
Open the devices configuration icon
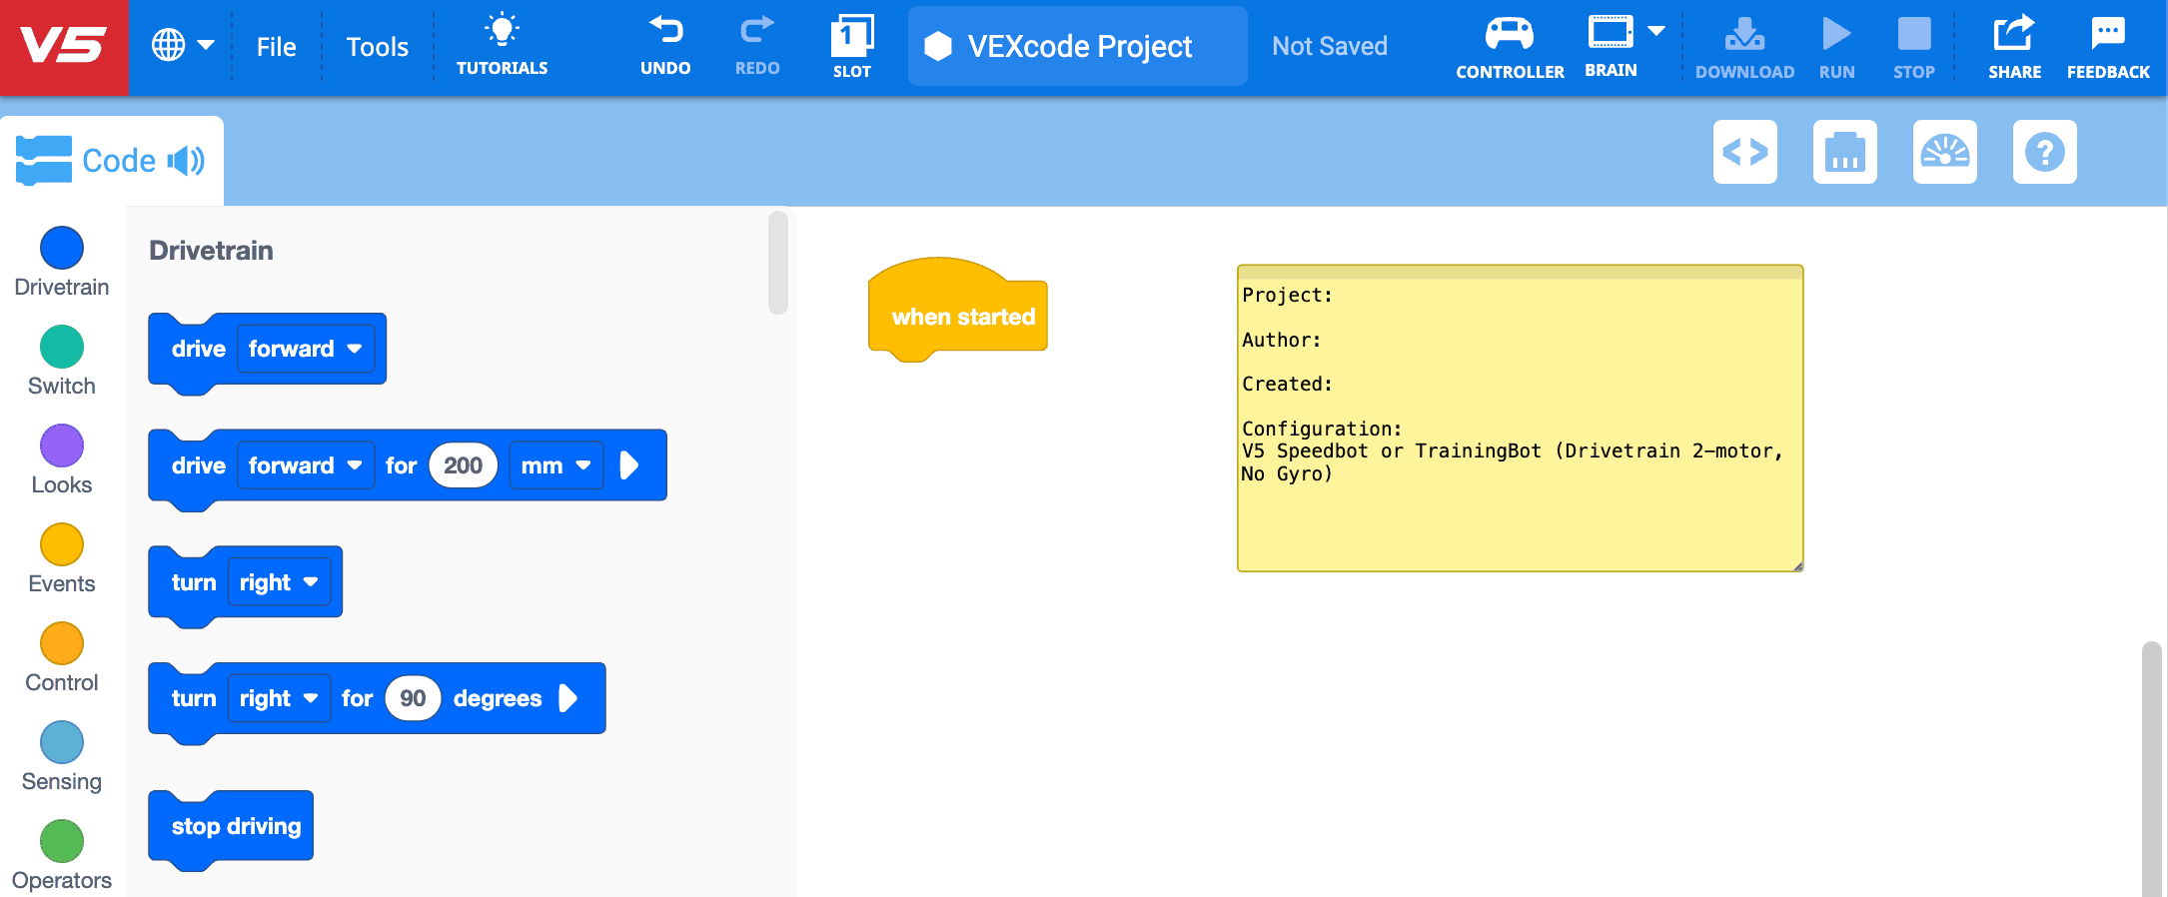point(1844,152)
